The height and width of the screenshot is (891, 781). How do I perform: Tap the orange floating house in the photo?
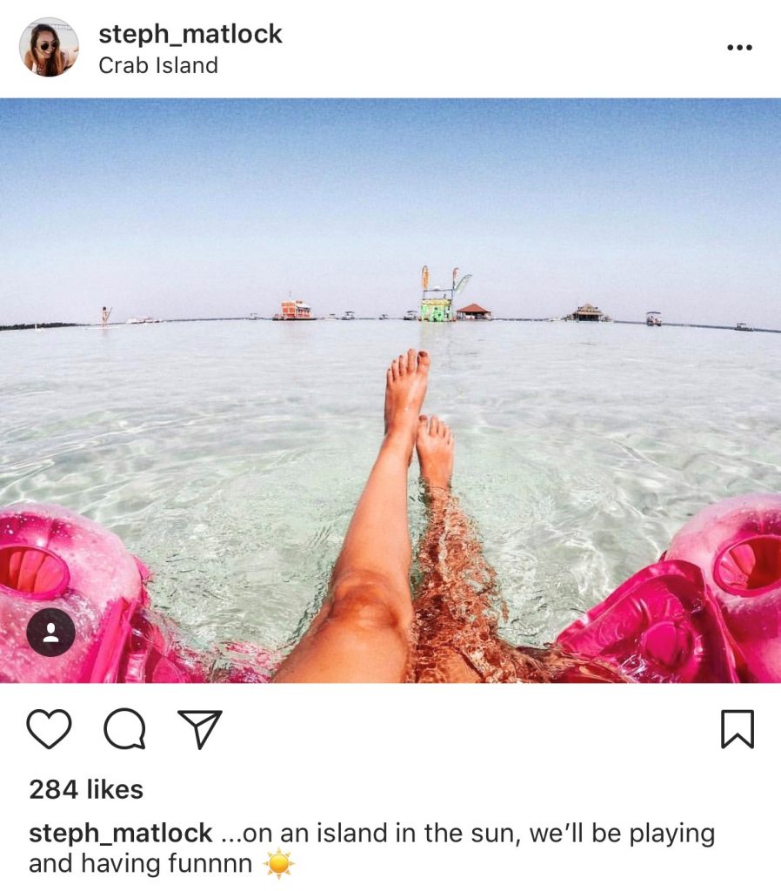click(x=295, y=311)
